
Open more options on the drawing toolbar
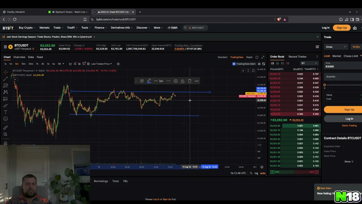(197, 81)
